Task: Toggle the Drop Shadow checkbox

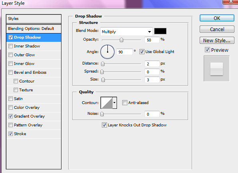Action: click(10, 37)
